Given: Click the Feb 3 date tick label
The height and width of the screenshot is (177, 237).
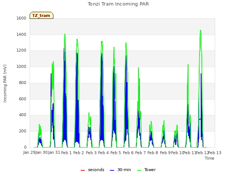Looking at the screenshot, I should click(x=91, y=153).
